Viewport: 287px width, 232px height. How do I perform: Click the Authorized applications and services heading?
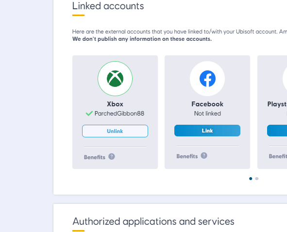pos(153,222)
